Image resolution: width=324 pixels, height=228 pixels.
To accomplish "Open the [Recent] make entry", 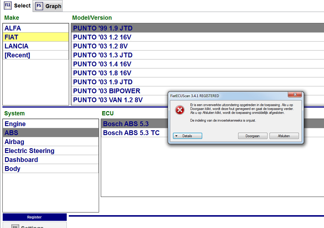I will point(36,55).
